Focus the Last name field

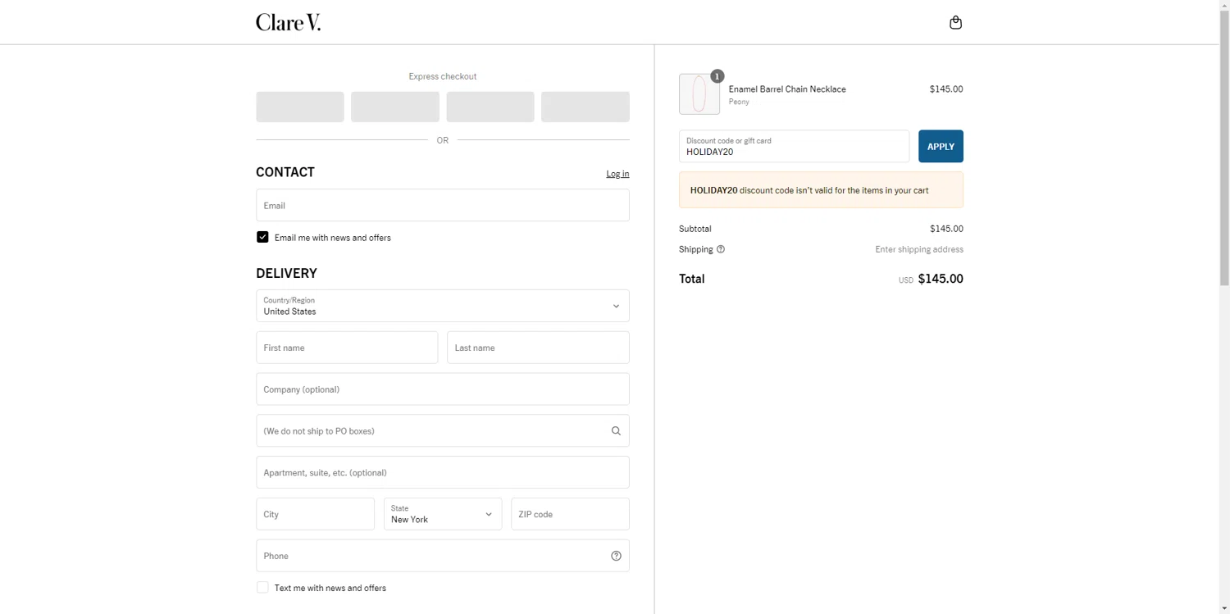[538, 348]
